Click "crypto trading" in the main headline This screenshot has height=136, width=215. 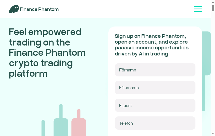coord(41,63)
